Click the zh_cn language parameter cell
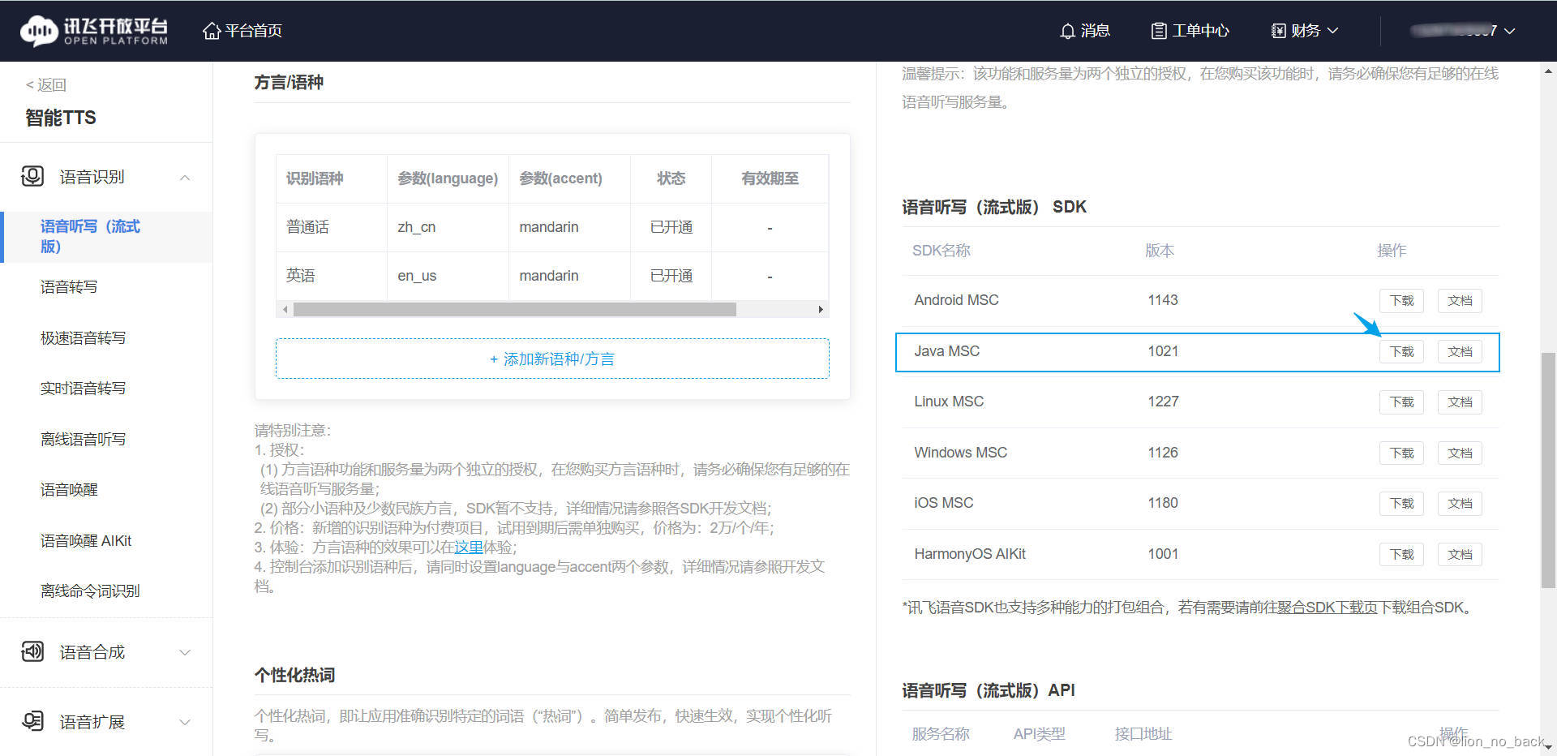The image size is (1557, 756). coord(448,227)
